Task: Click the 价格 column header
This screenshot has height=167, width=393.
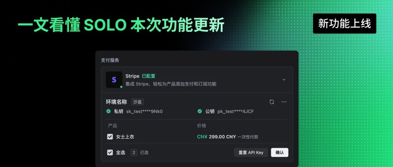Action: click(201, 126)
